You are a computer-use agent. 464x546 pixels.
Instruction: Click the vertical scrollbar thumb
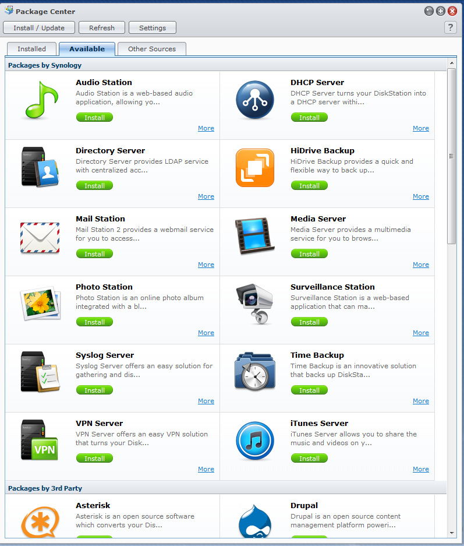[x=451, y=156]
